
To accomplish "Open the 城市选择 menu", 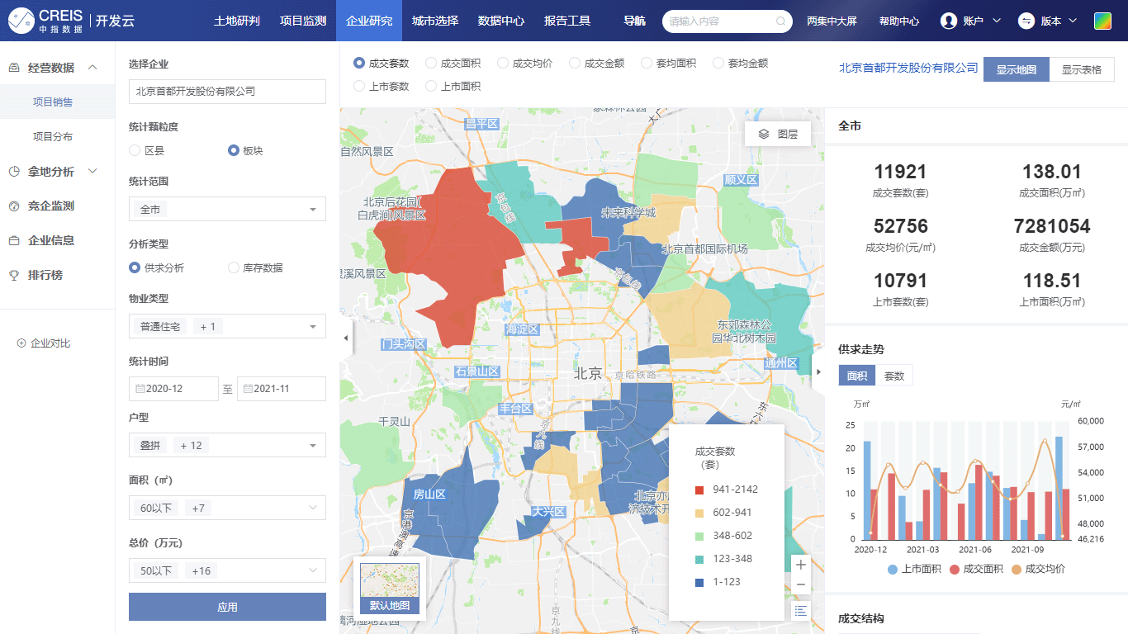I will tap(435, 21).
